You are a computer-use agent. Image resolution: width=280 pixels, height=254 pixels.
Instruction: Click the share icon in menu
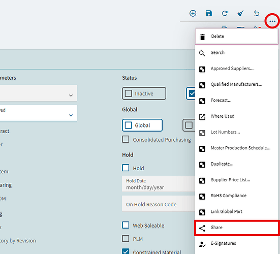pyautogui.click(x=202, y=228)
